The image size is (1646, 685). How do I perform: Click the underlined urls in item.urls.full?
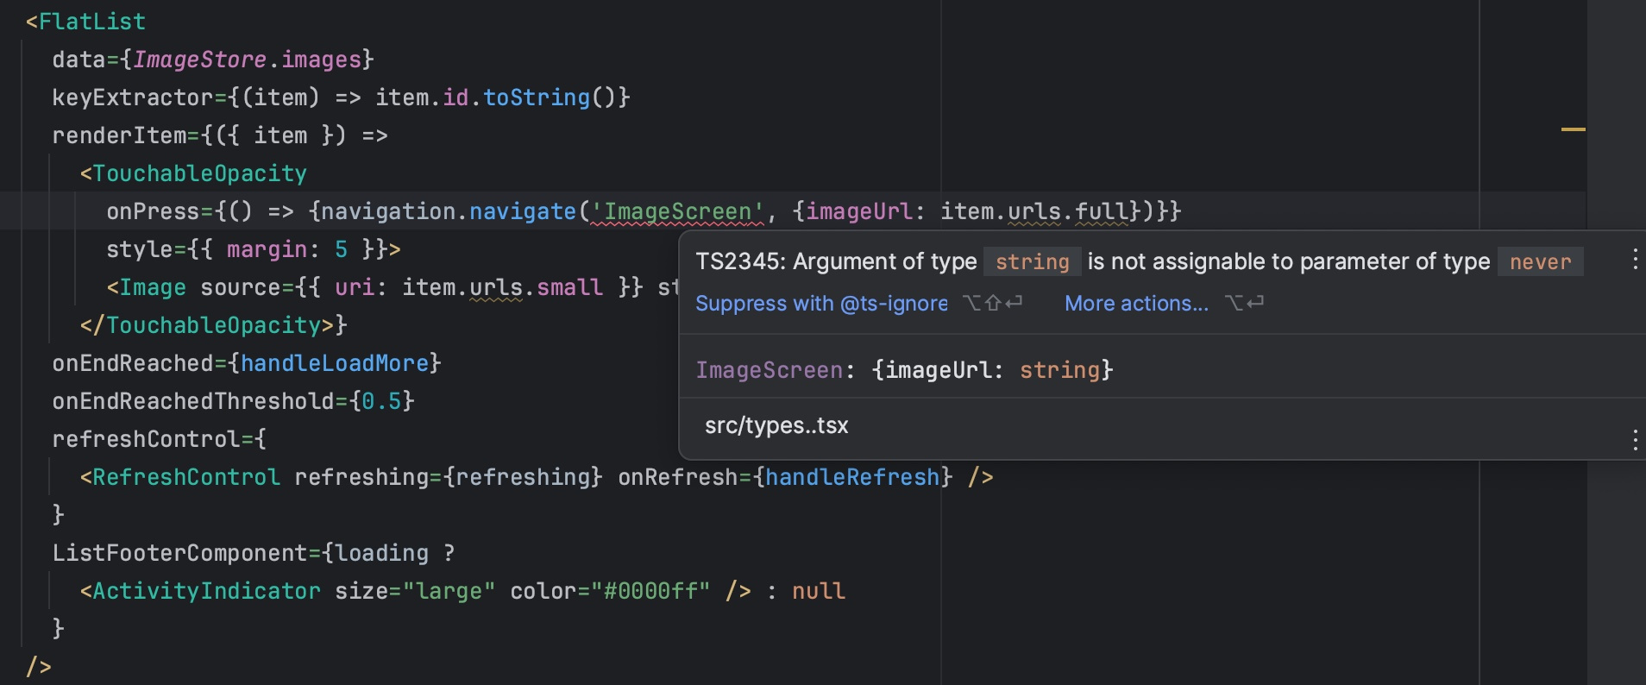pyautogui.click(x=1034, y=211)
